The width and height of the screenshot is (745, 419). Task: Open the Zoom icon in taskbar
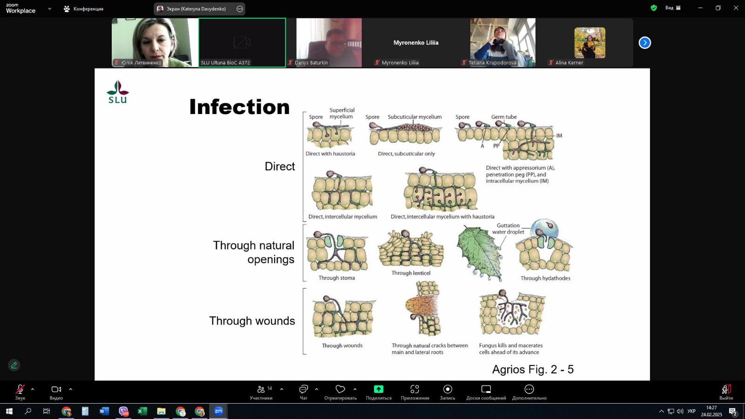point(218,411)
